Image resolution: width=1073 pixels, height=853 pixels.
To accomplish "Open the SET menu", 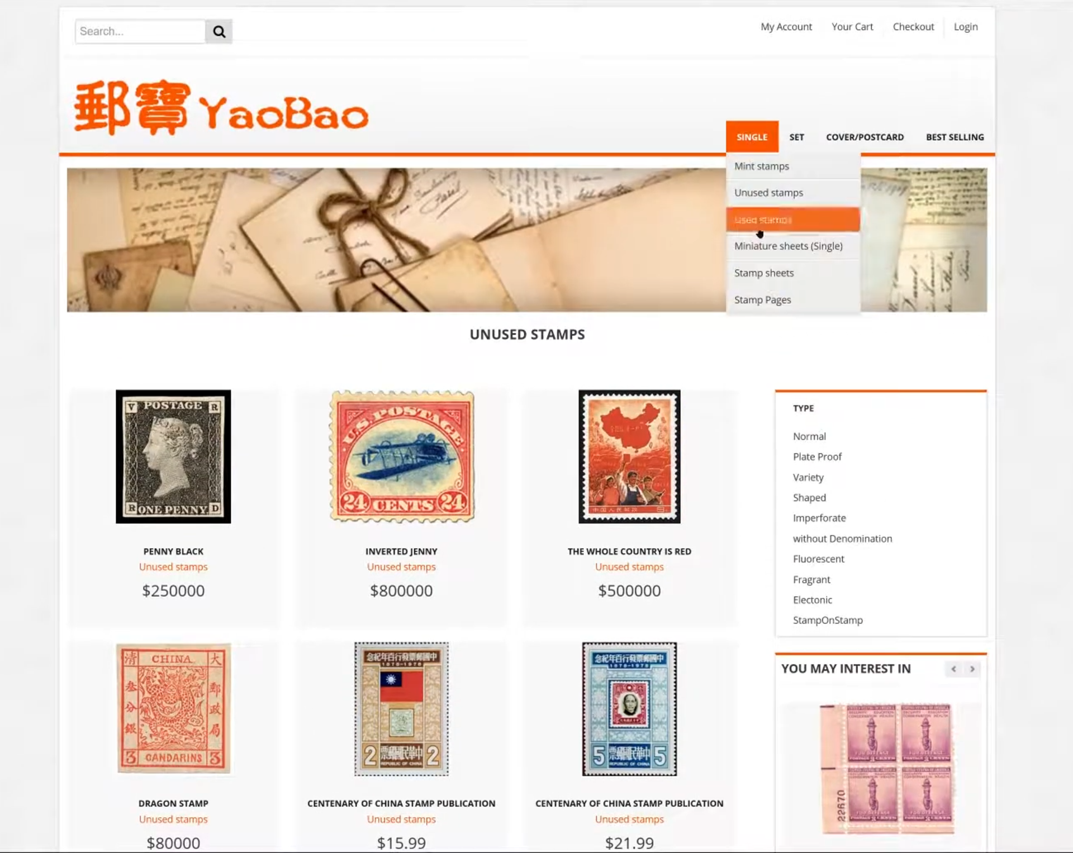I will 796,137.
